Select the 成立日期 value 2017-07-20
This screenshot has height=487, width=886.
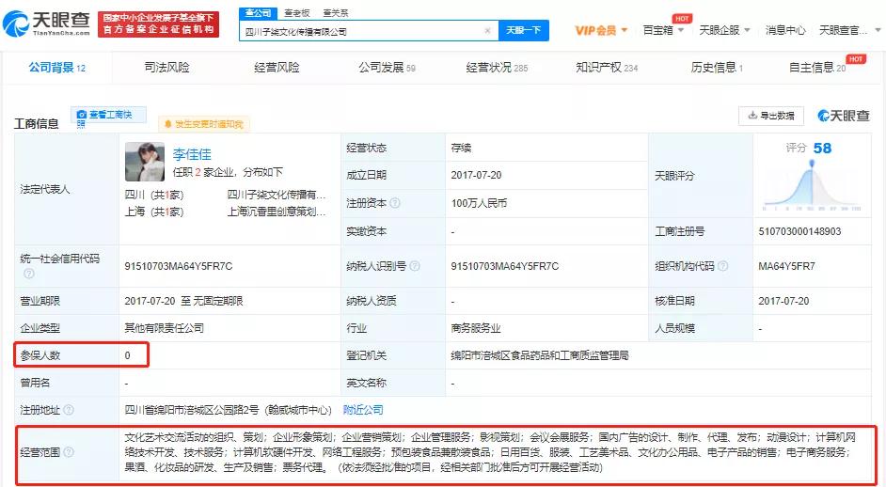click(x=476, y=175)
